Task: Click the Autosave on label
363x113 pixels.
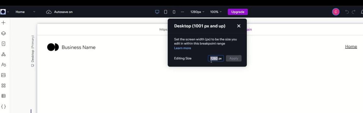Action: (x=63, y=12)
